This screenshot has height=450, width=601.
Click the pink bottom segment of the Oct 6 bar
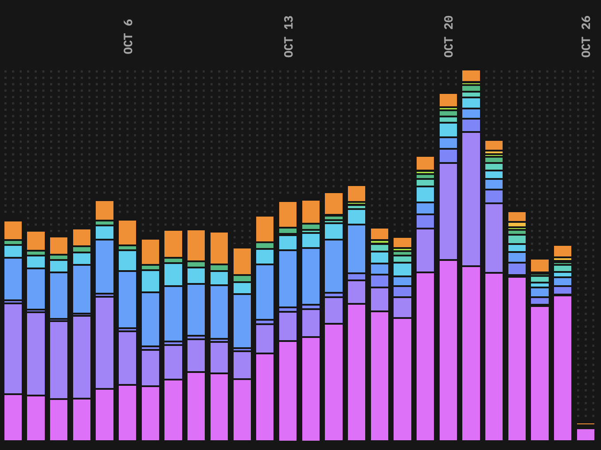(x=128, y=413)
